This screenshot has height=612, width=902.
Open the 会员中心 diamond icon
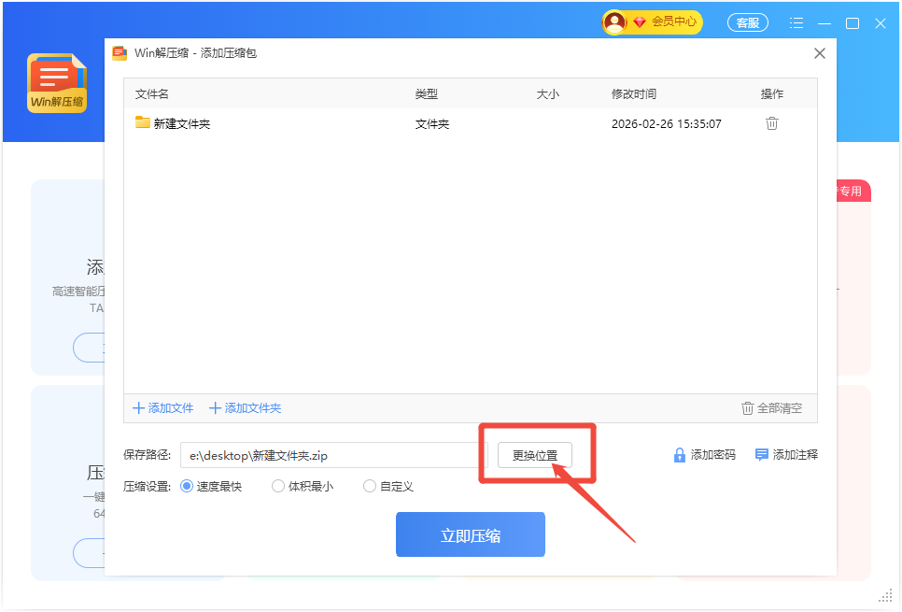pos(640,21)
